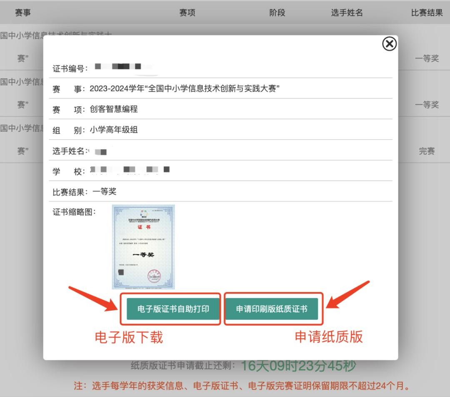
Task: Click the 赛事 column header
Action: [23, 12]
